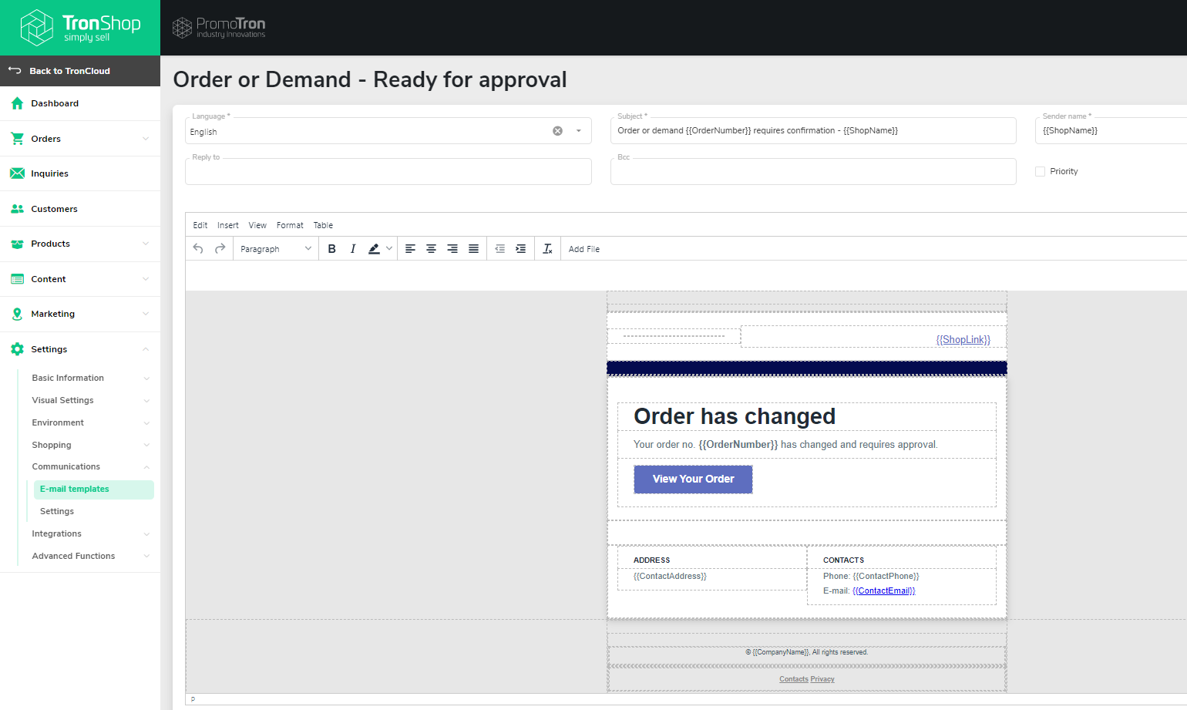Apply the highlight color pen
This screenshot has height=710, width=1187.
click(374, 248)
